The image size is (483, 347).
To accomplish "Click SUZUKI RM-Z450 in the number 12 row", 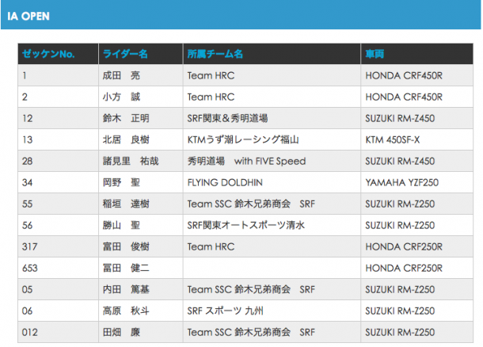I will click(x=400, y=118).
